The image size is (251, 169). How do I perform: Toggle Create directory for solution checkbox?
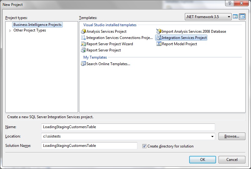coord(144,146)
